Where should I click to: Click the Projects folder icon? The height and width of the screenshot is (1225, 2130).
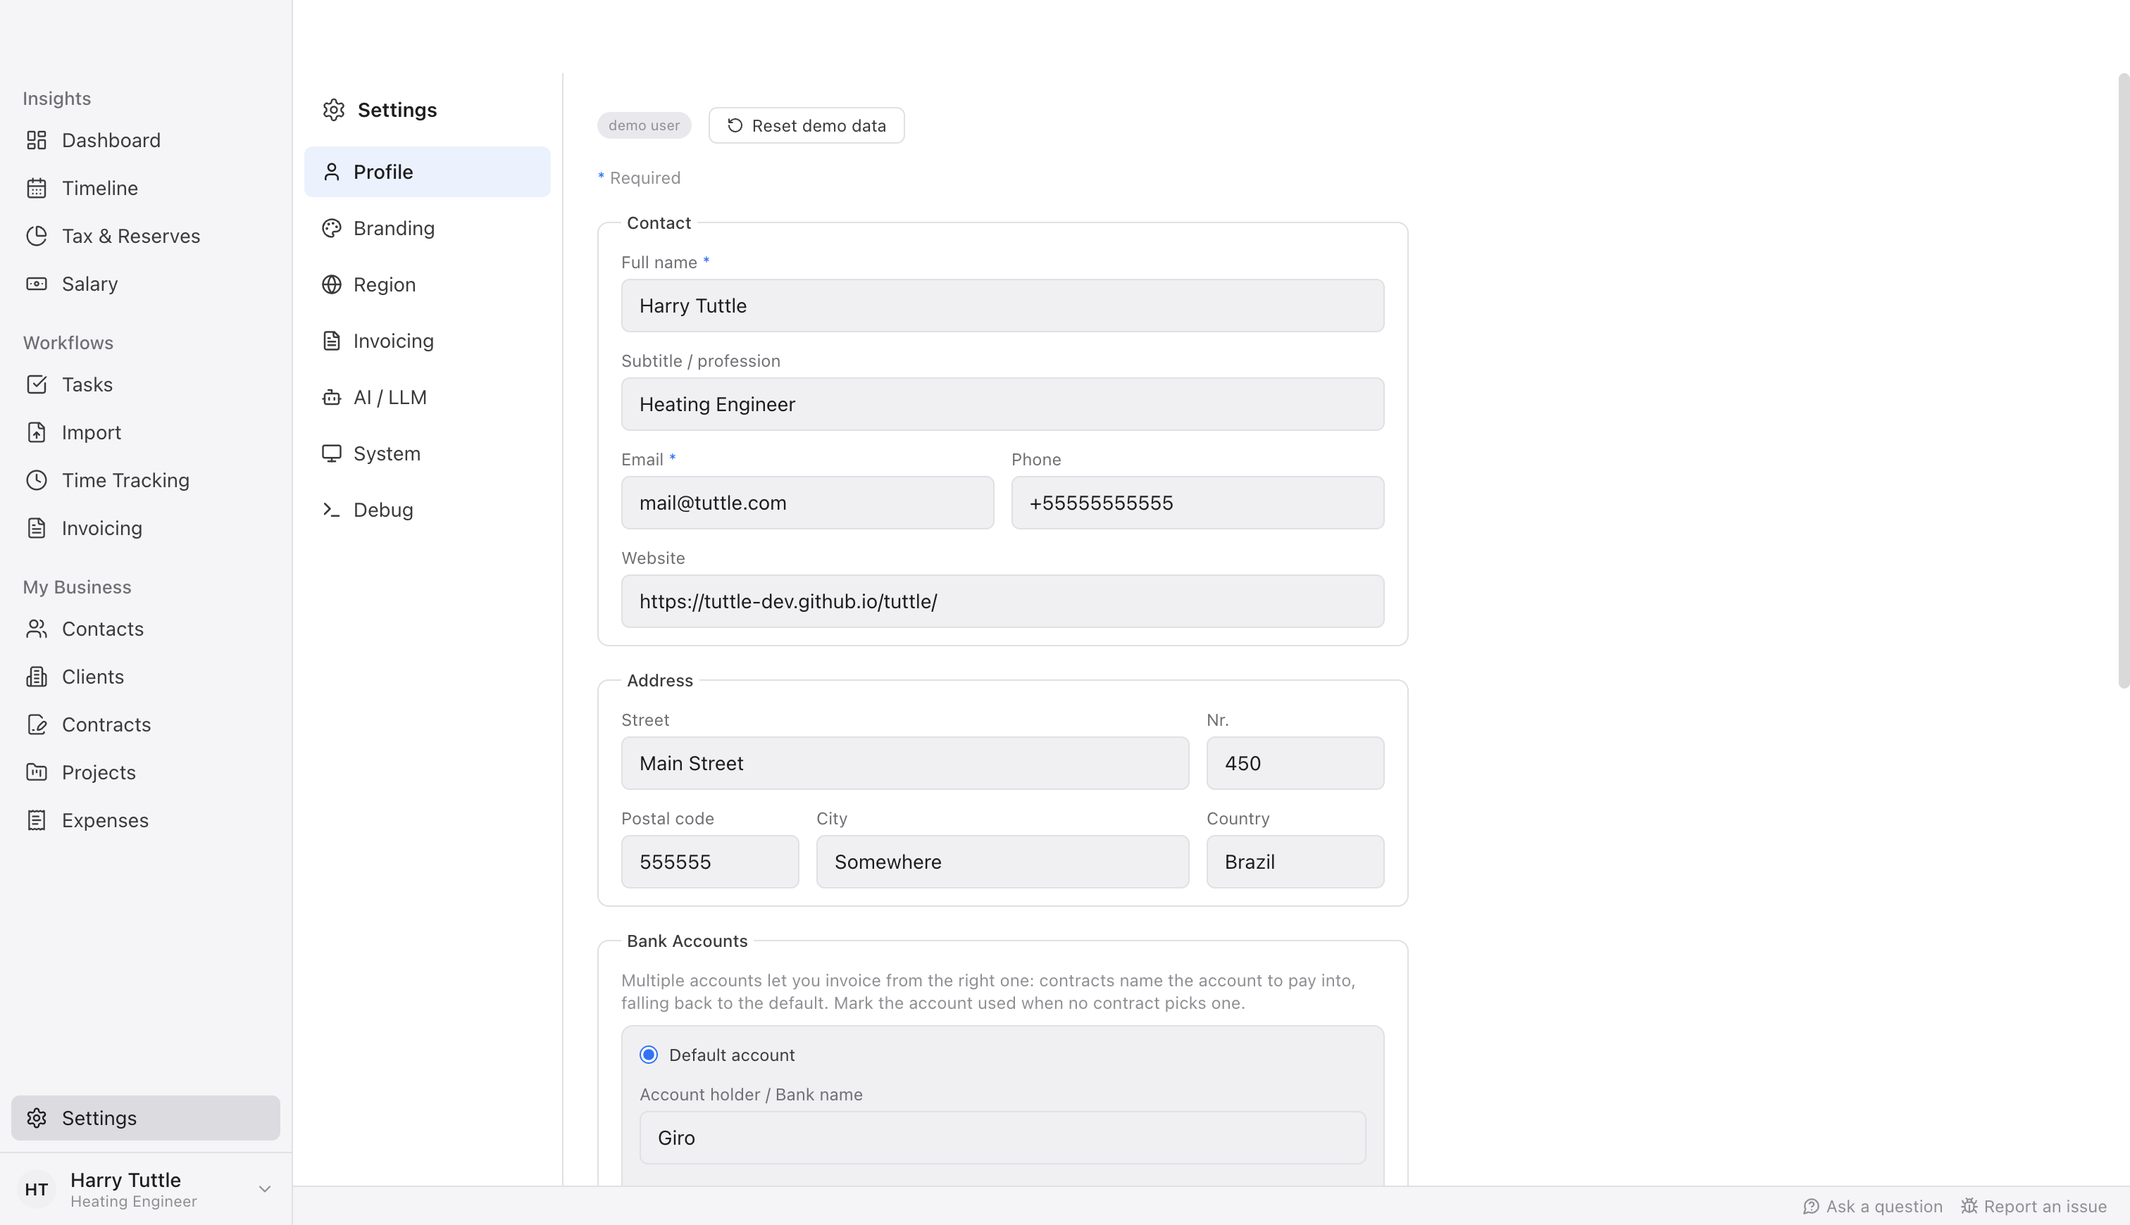tap(36, 772)
